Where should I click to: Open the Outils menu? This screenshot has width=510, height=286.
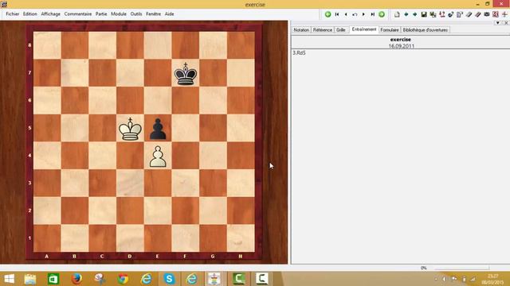point(136,14)
